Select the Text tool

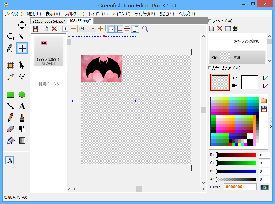22,106
